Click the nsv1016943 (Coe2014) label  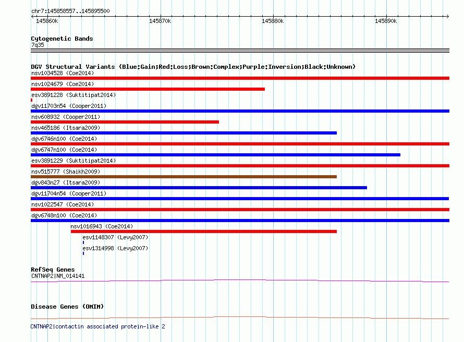coord(102,226)
